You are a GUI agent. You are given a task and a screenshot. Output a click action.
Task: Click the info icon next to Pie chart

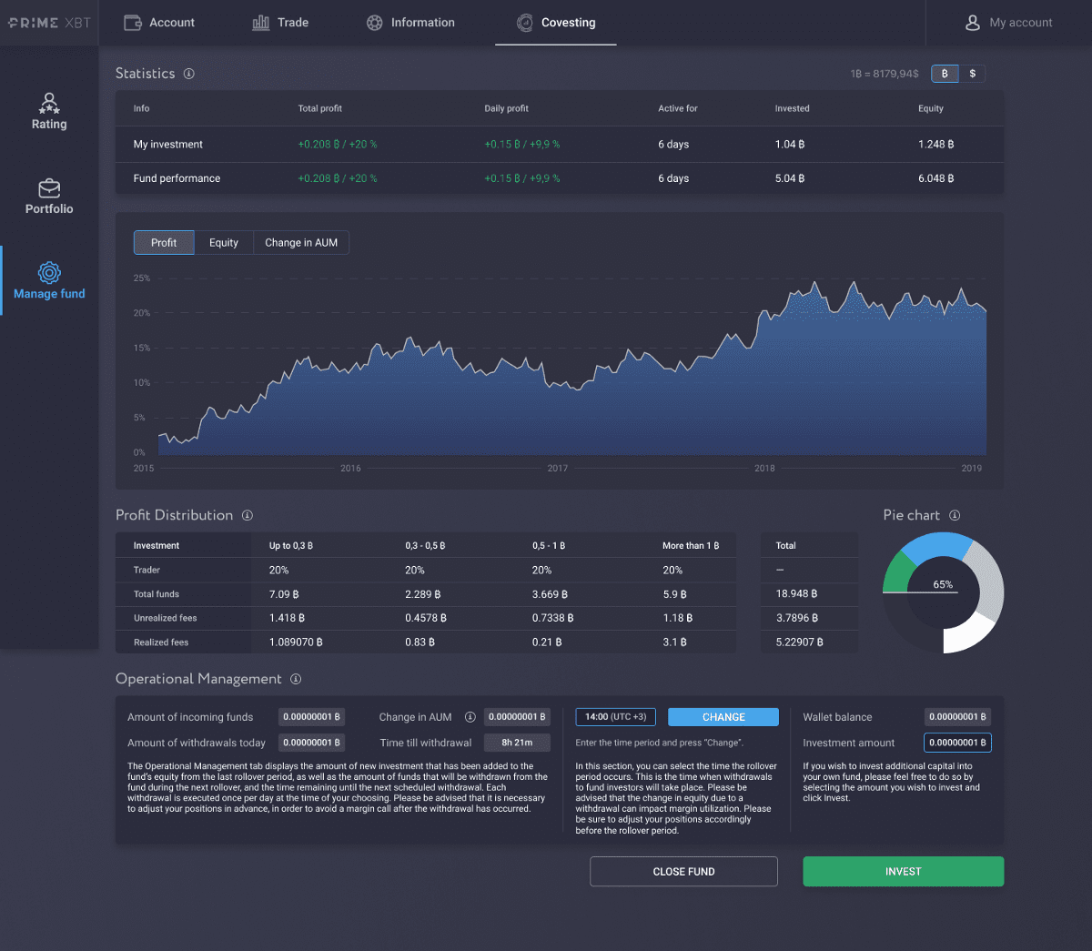(x=955, y=515)
